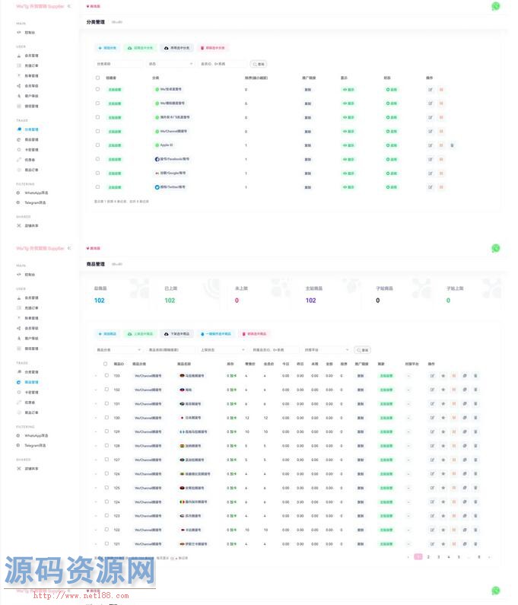
Task: Click delete icon for product ID 132
Action: click(475, 390)
